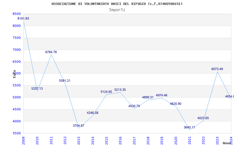Click the 8000 y-axis tick label
This screenshot has width=234, height=146.
click(x=17, y=26)
